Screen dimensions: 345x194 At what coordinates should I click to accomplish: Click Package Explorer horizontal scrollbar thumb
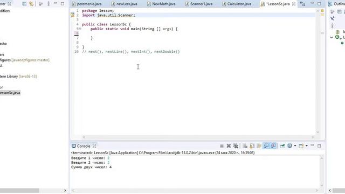coord(19,190)
